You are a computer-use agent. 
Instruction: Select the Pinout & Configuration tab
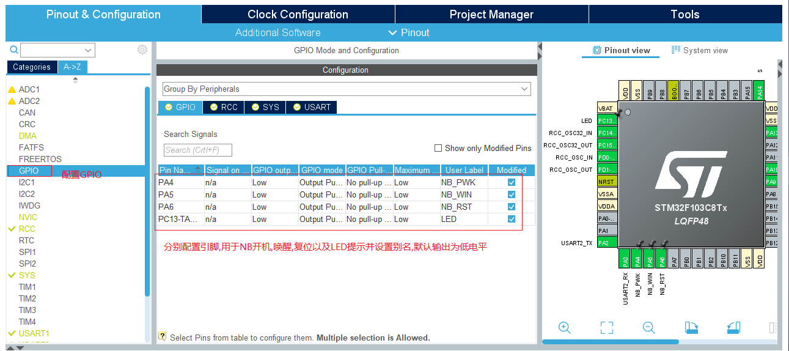[103, 14]
